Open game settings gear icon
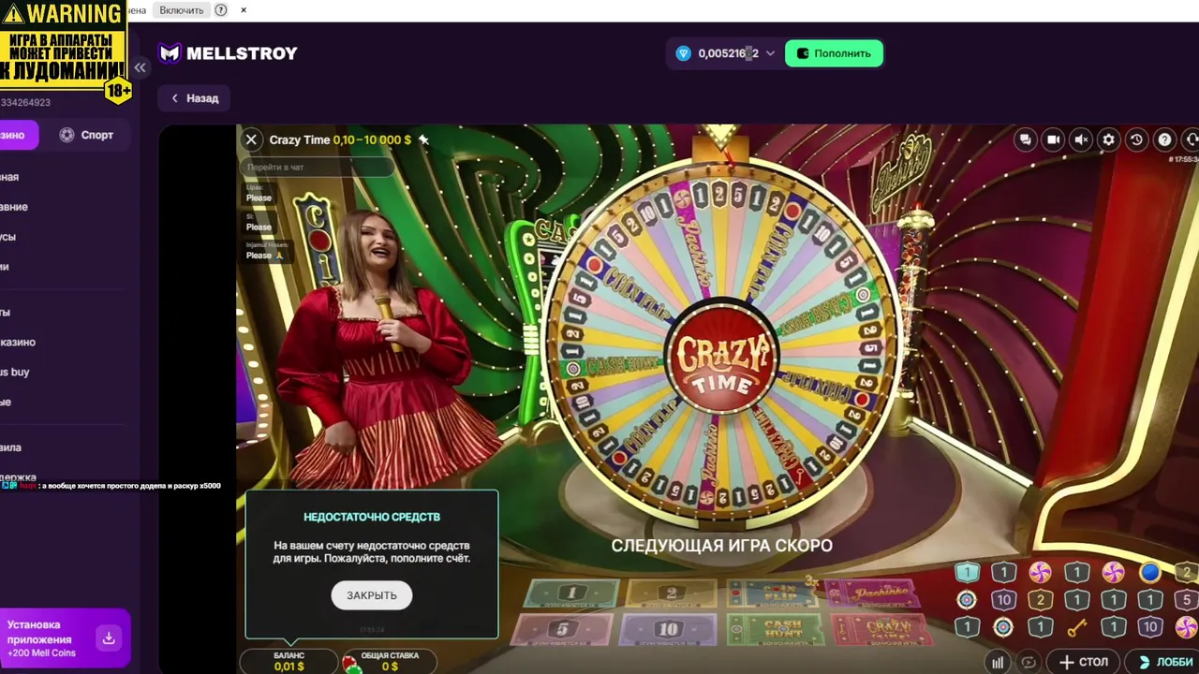 [x=1108, y=139]
